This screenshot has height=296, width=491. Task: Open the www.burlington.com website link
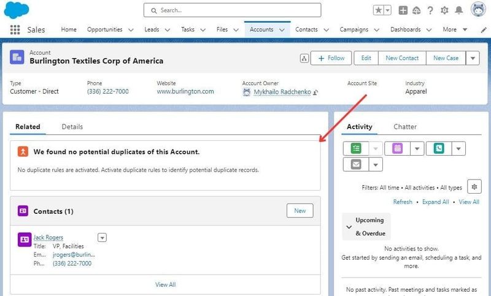(x=185, y=91)
